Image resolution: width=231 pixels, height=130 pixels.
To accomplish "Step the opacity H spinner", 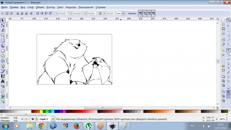I will [x=29, y=119].
